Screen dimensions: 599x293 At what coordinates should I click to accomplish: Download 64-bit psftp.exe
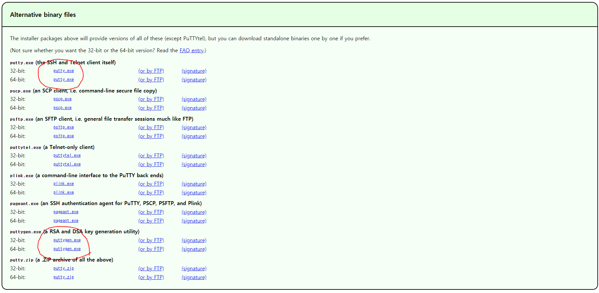click(x=64, y=136)
